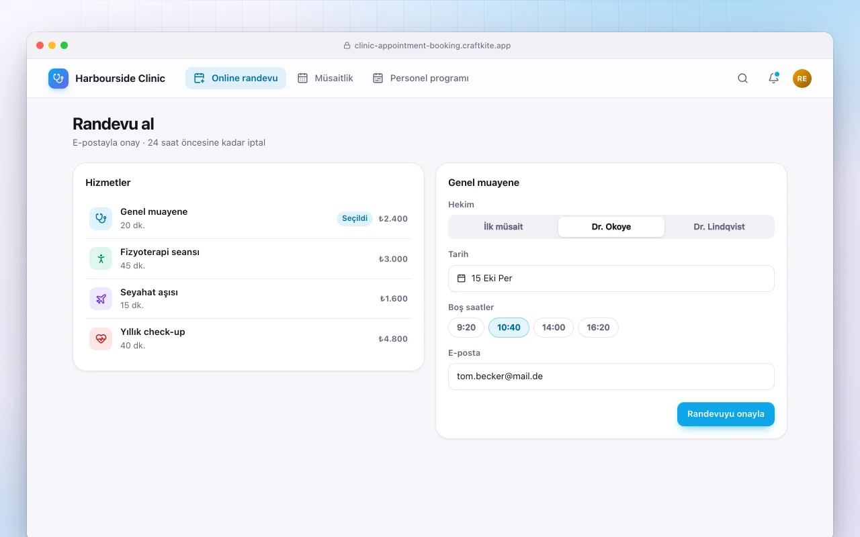Choose the Yıllık check-up service row
This screenshot has width=860, height=537.
[x=249, y=338]
